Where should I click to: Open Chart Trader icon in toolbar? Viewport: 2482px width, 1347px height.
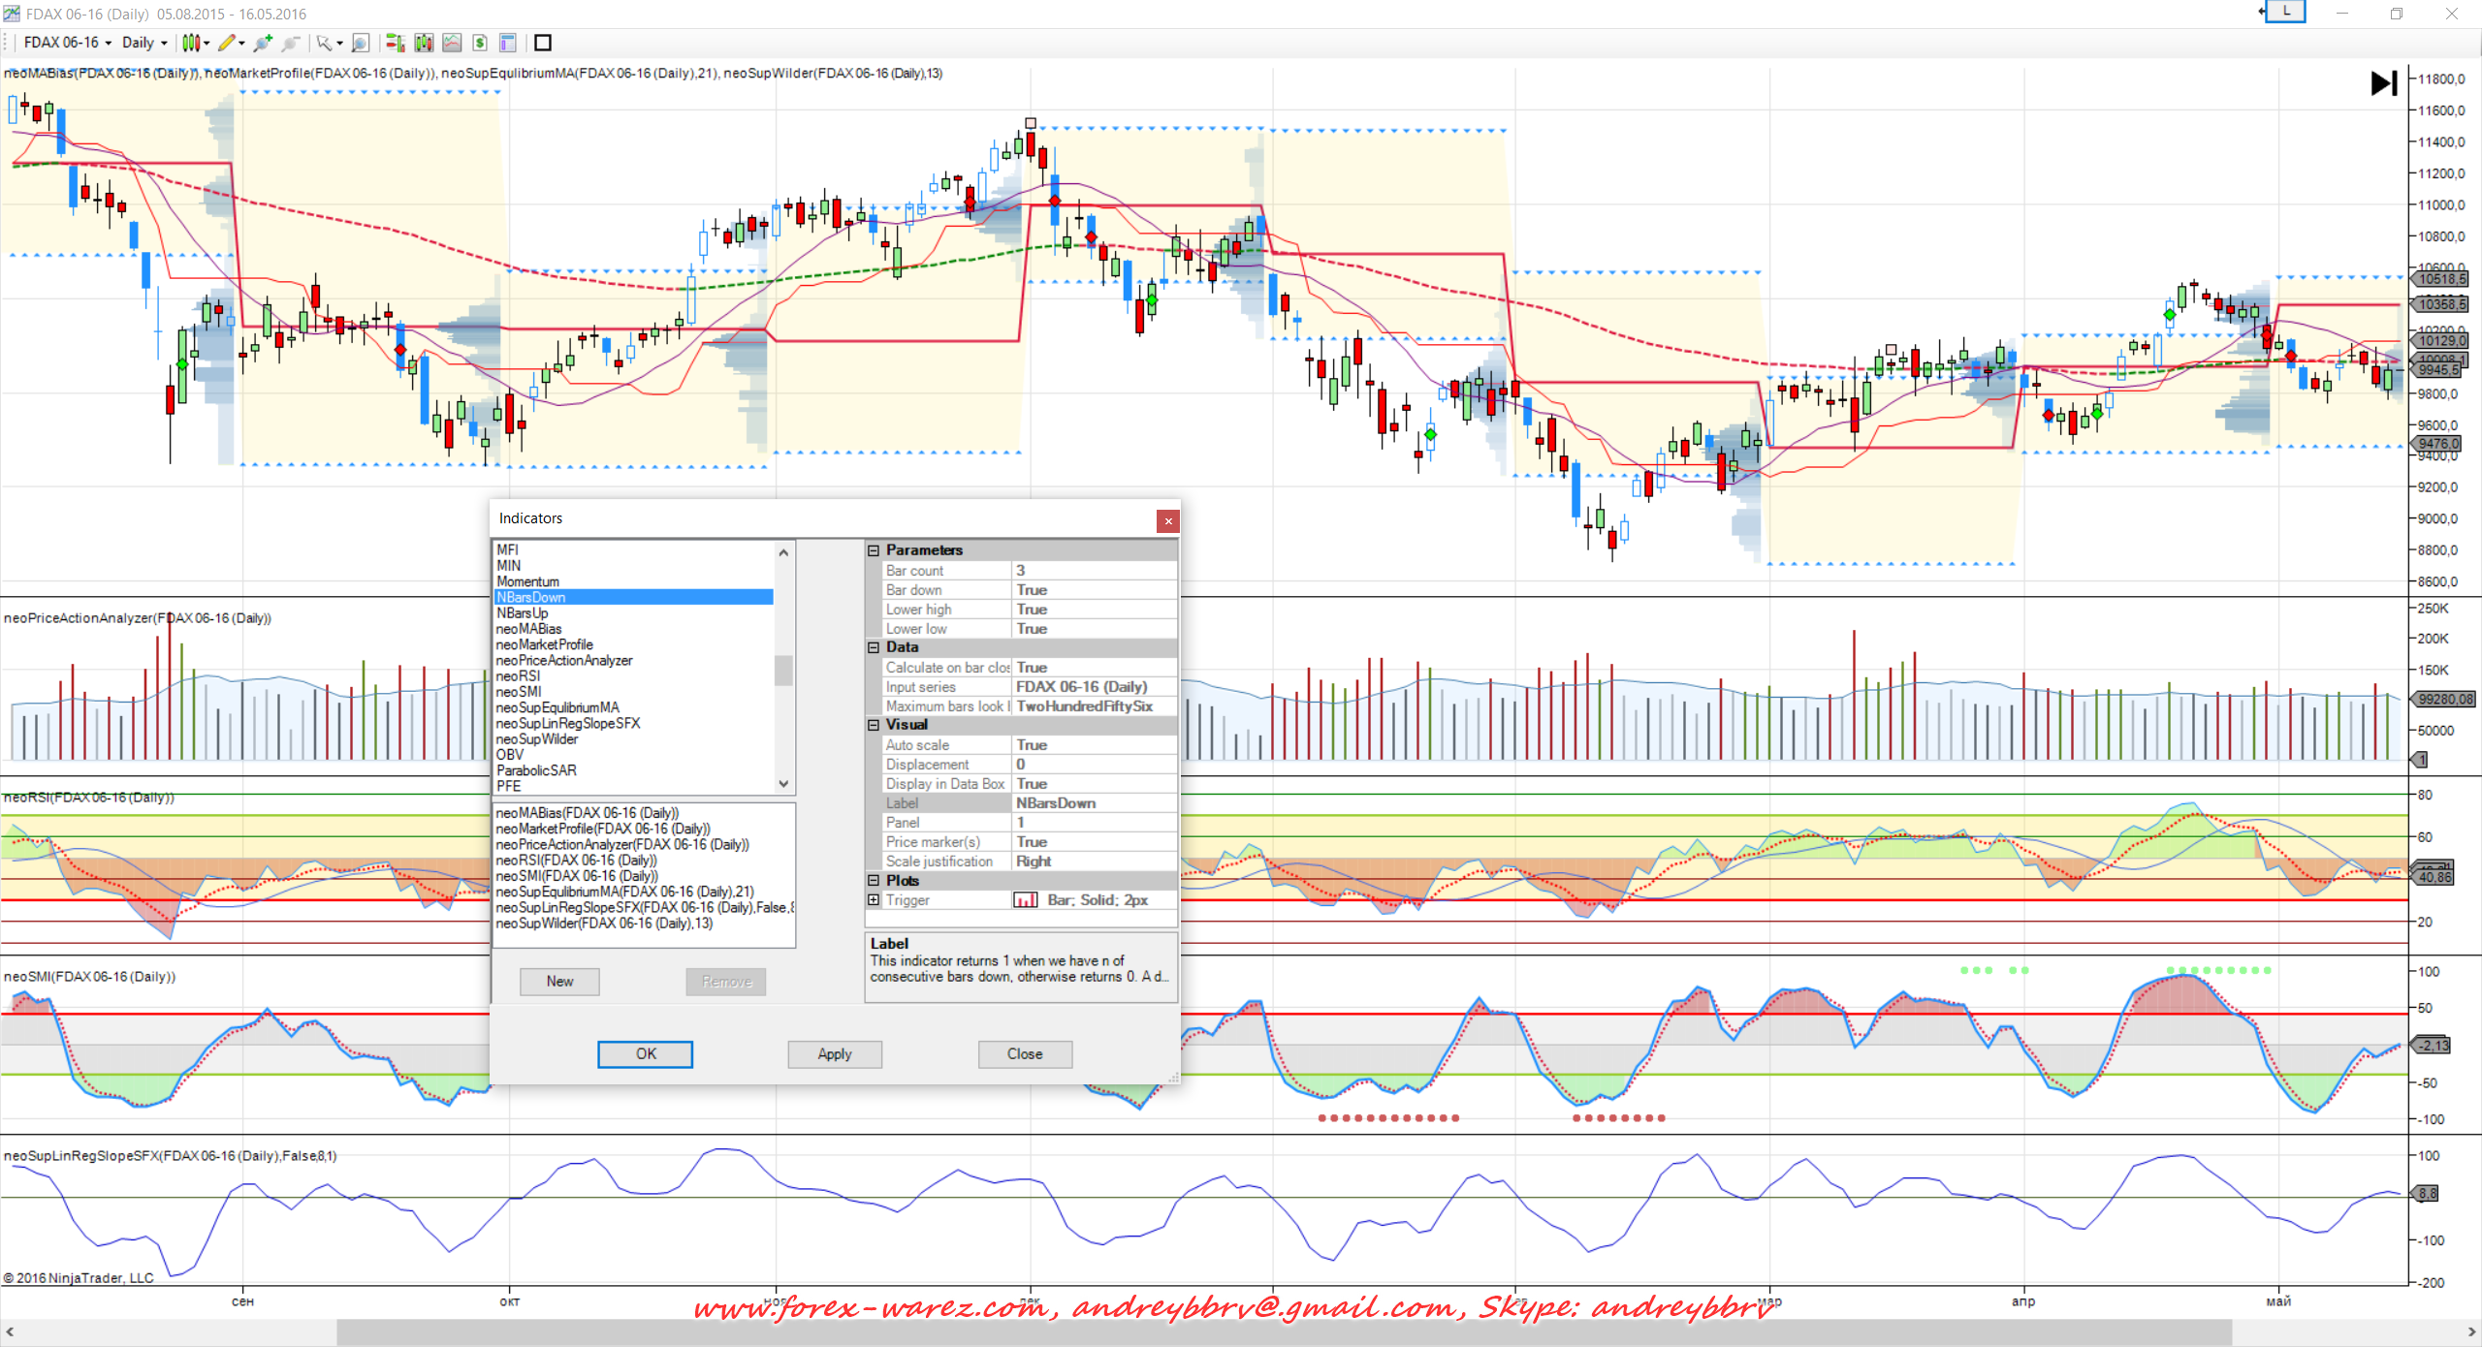(395, 43)
